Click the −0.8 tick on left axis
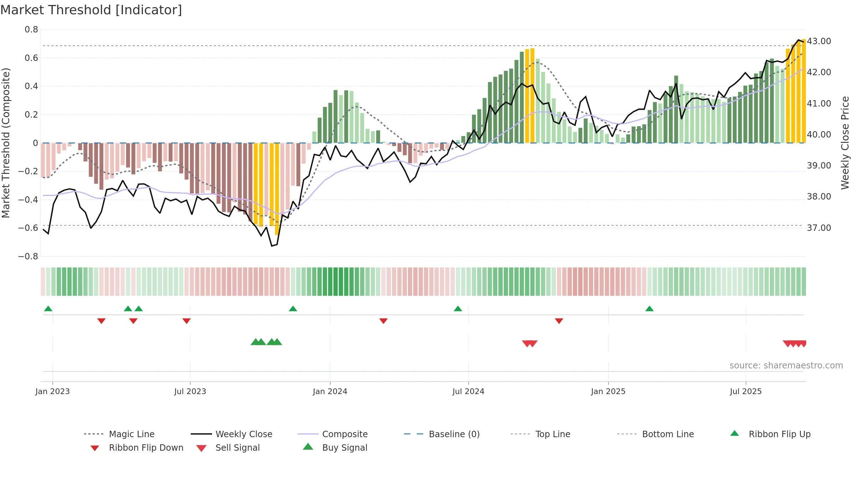The height and width of the screenshot is (481, 855). click(28, 257)
